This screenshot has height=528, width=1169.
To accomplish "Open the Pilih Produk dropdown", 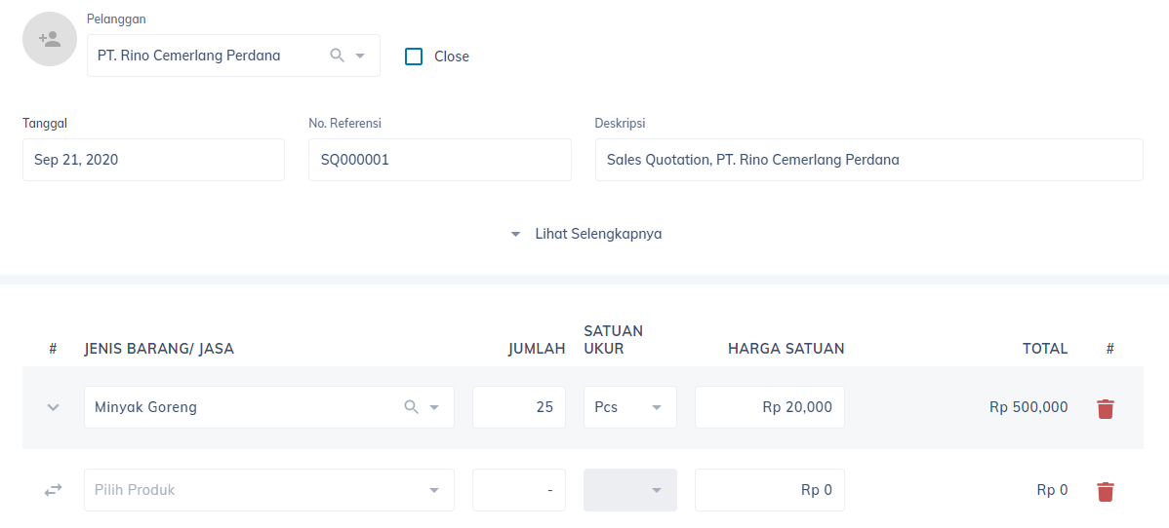I will click(269, 490).
